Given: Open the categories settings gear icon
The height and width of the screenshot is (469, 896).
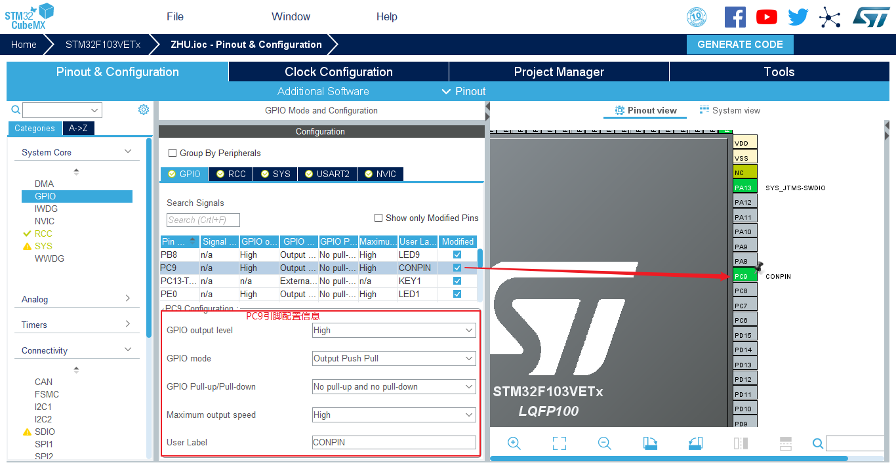Looking at the screenshot, I should (x=144, y=110).
